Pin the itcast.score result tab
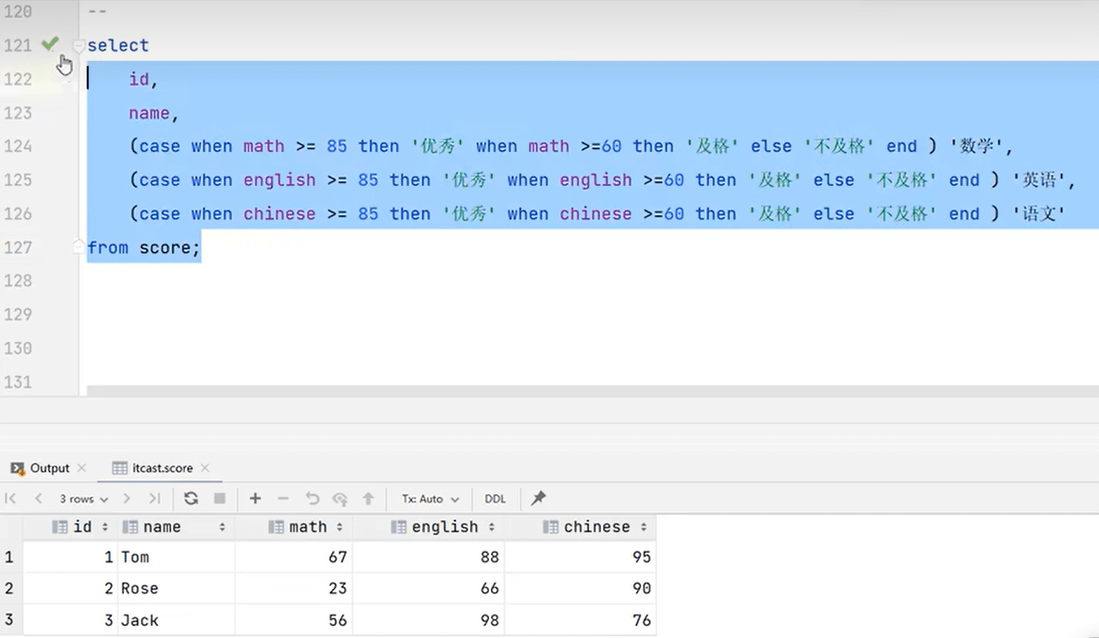The height and width of the screenshot is (638, 1099). tap(539, 498)
